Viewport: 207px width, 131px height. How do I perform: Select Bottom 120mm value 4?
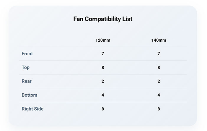pyautogui.click(x=103, y=95)
